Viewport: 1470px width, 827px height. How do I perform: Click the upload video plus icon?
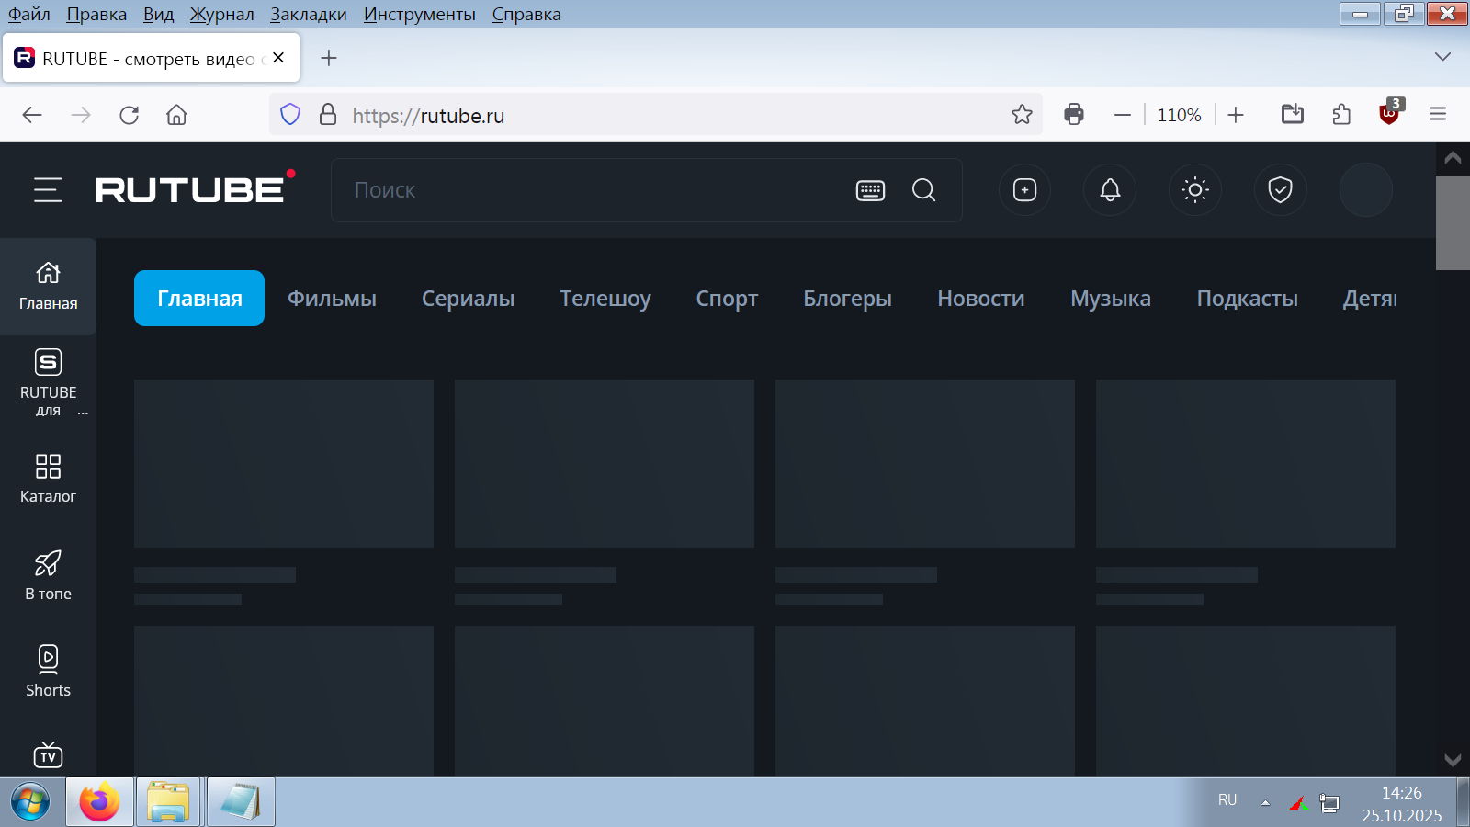pyautogui.click(x=1024, y=190)
